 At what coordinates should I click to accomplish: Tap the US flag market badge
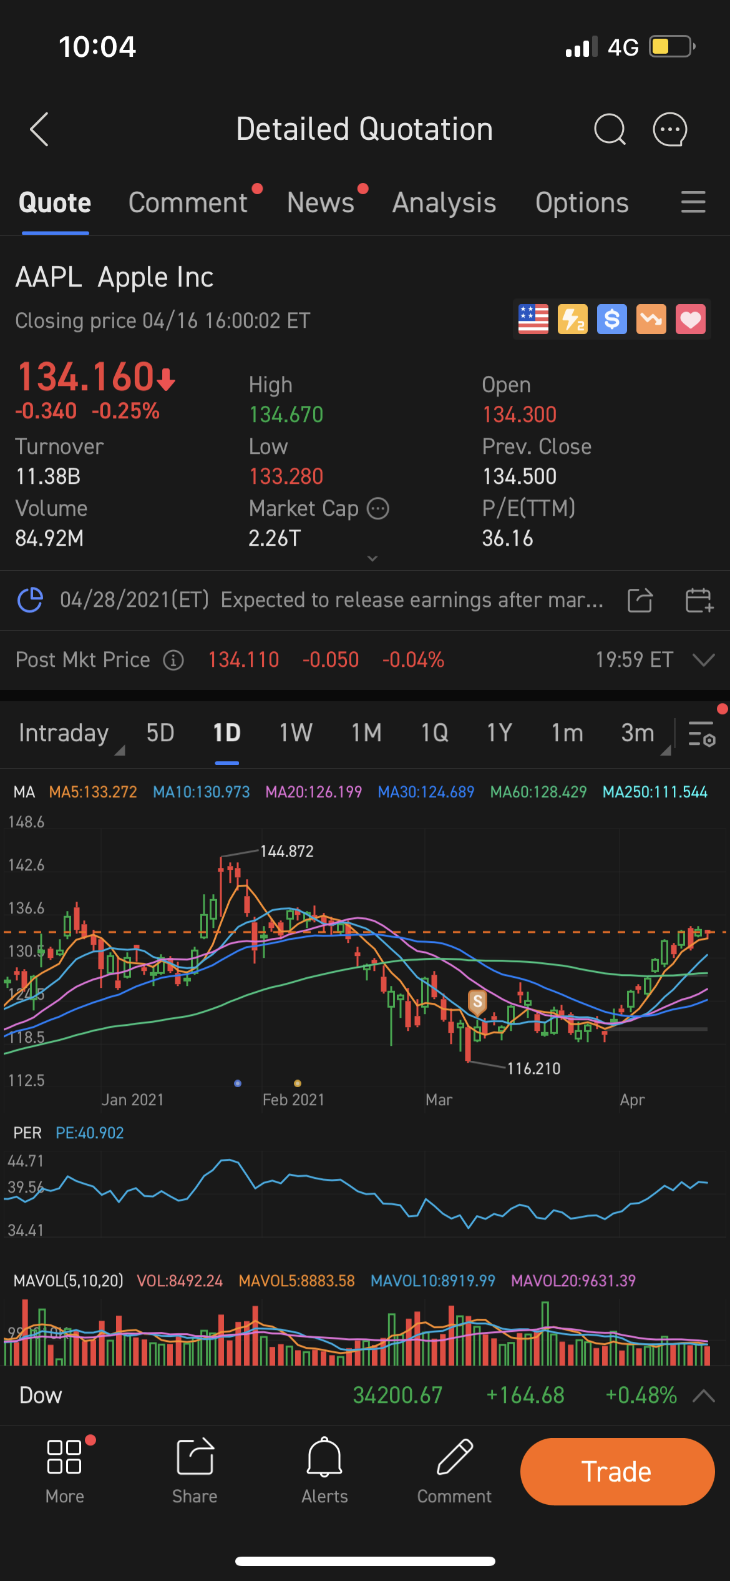(x=533, y=320)
